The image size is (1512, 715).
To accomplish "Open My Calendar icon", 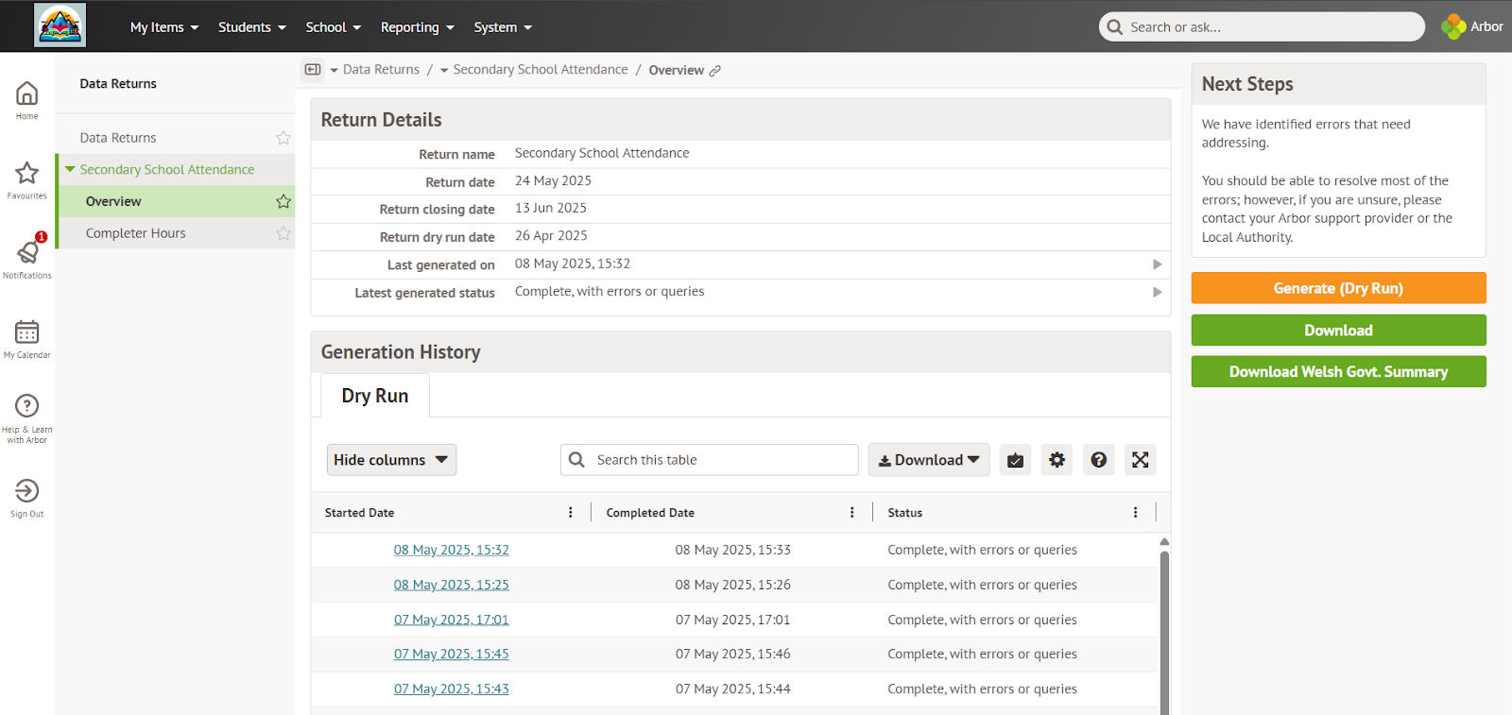I will pos(26,332).
